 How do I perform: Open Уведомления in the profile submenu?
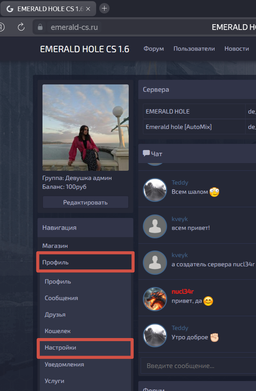pos(64,364)
